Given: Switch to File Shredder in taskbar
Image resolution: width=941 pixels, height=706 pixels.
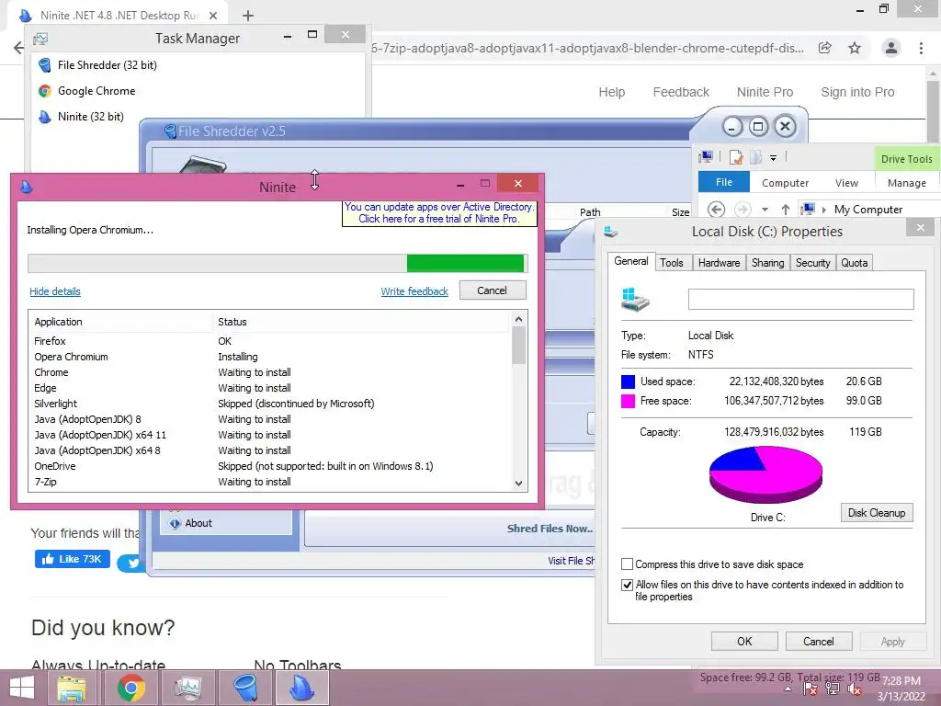Looking at the screenshot, I should (244, 688).
